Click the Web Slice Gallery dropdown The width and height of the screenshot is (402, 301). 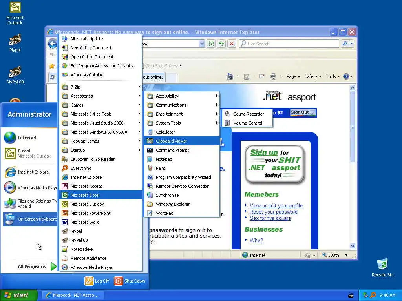point(162,66)
